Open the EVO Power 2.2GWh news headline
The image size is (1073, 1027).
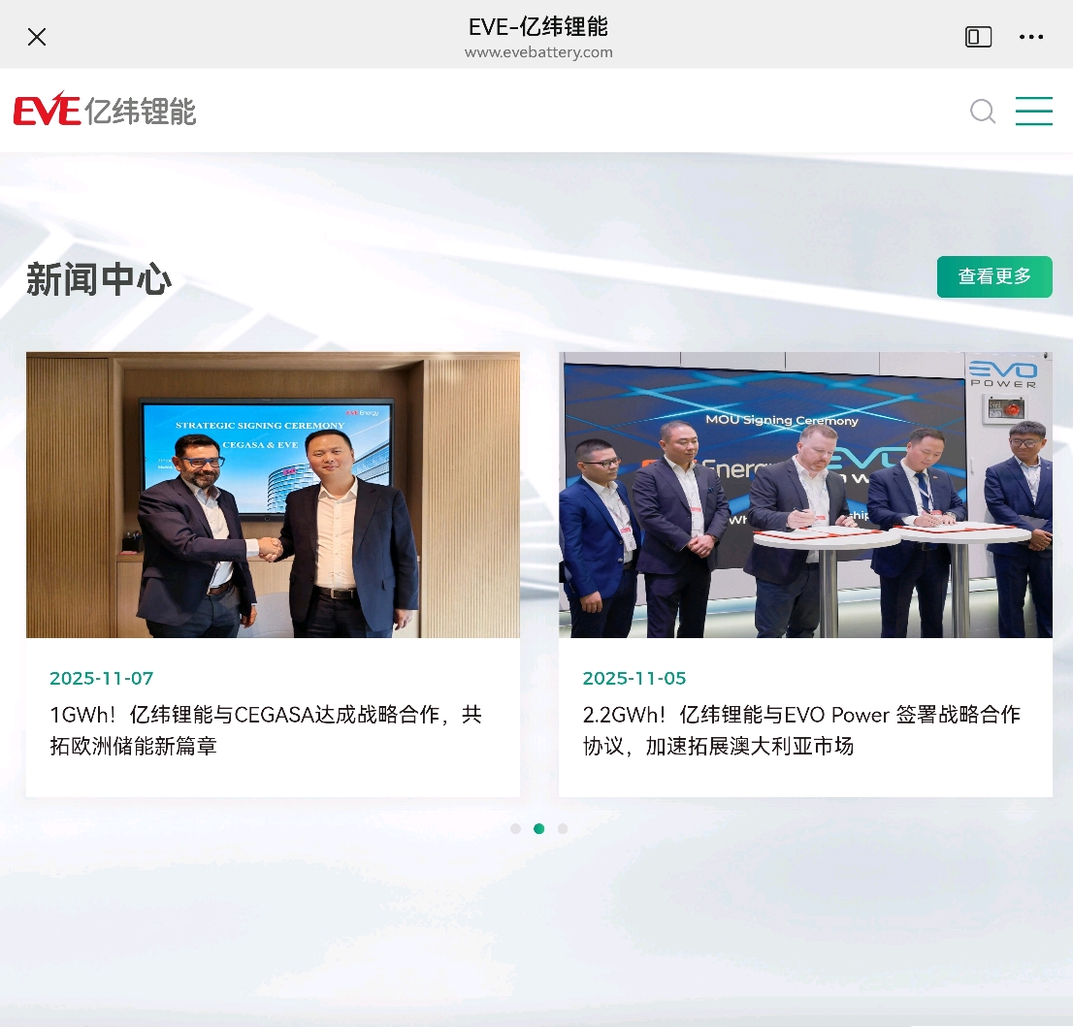point(801,730)
